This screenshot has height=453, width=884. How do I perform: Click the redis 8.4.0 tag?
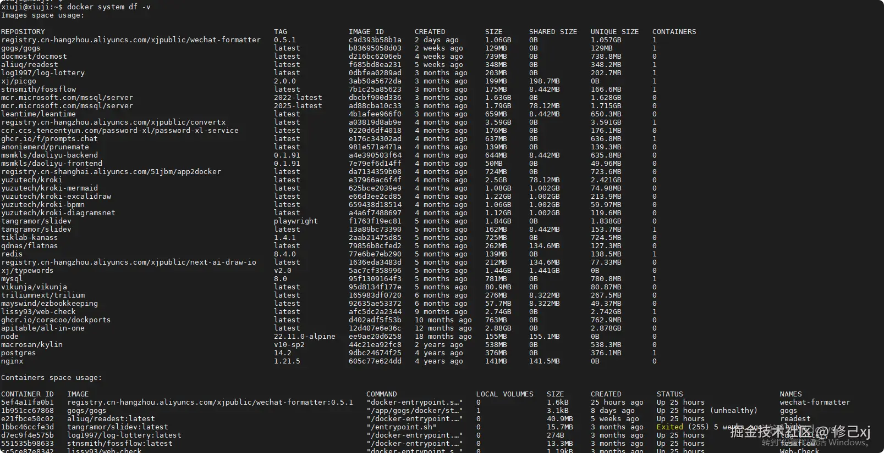pos(284,254)
